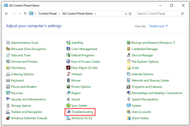Expand the chevron before Control Panel breadcrumb
The image size is (190, 126).
35,14
